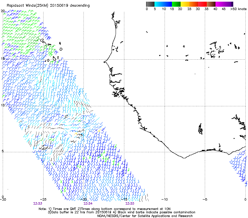The height and width of the screenshot is (218, 248).
Task: Select the longitude axis label '-5'
Action: pyautogui.click(x=205, y=199)
